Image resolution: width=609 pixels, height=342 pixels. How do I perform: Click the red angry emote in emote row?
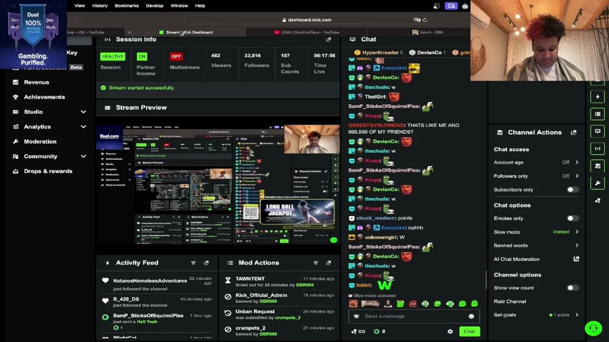pyautogui.click(x=413, y=304)
